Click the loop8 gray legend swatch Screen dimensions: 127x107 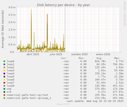click(4, 86)
